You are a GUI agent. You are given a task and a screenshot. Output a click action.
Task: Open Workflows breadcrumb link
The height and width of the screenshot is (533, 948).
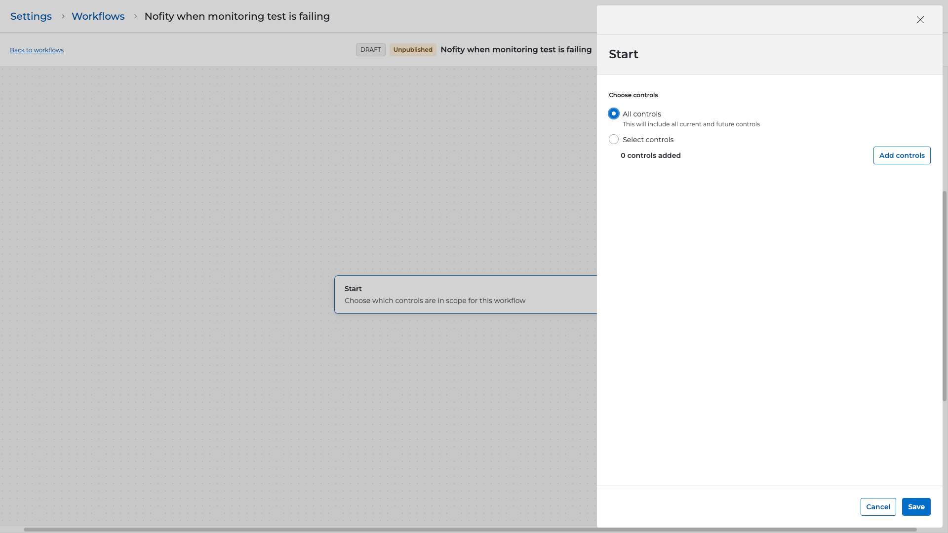coord(98,16)
